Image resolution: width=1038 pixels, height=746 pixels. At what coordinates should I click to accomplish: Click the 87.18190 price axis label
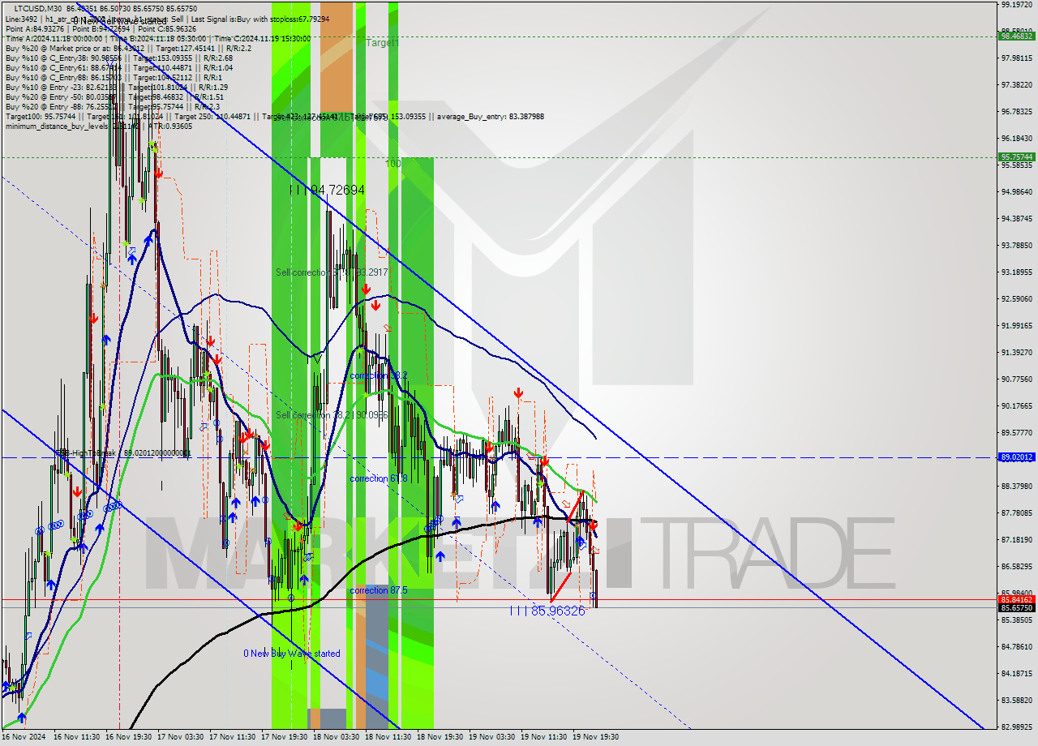pyautogui.click(x=1016, y=539)
